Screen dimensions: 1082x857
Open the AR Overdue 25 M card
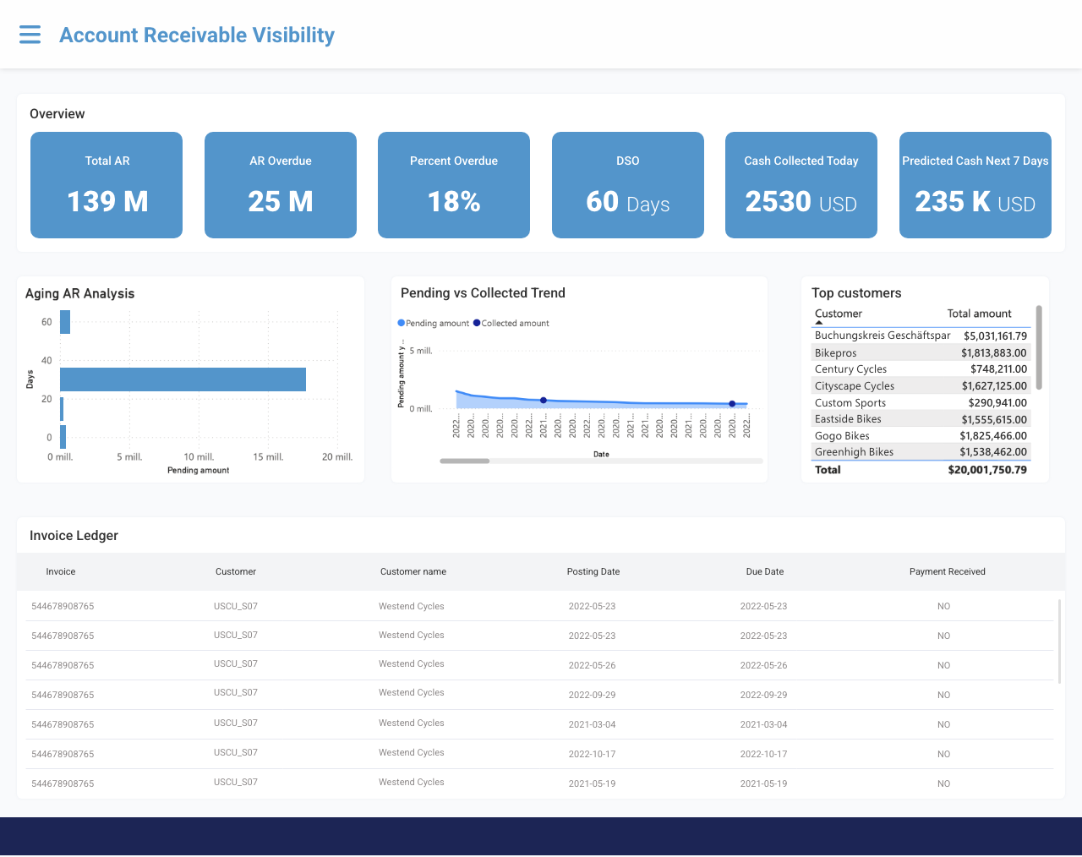point(280,185)
